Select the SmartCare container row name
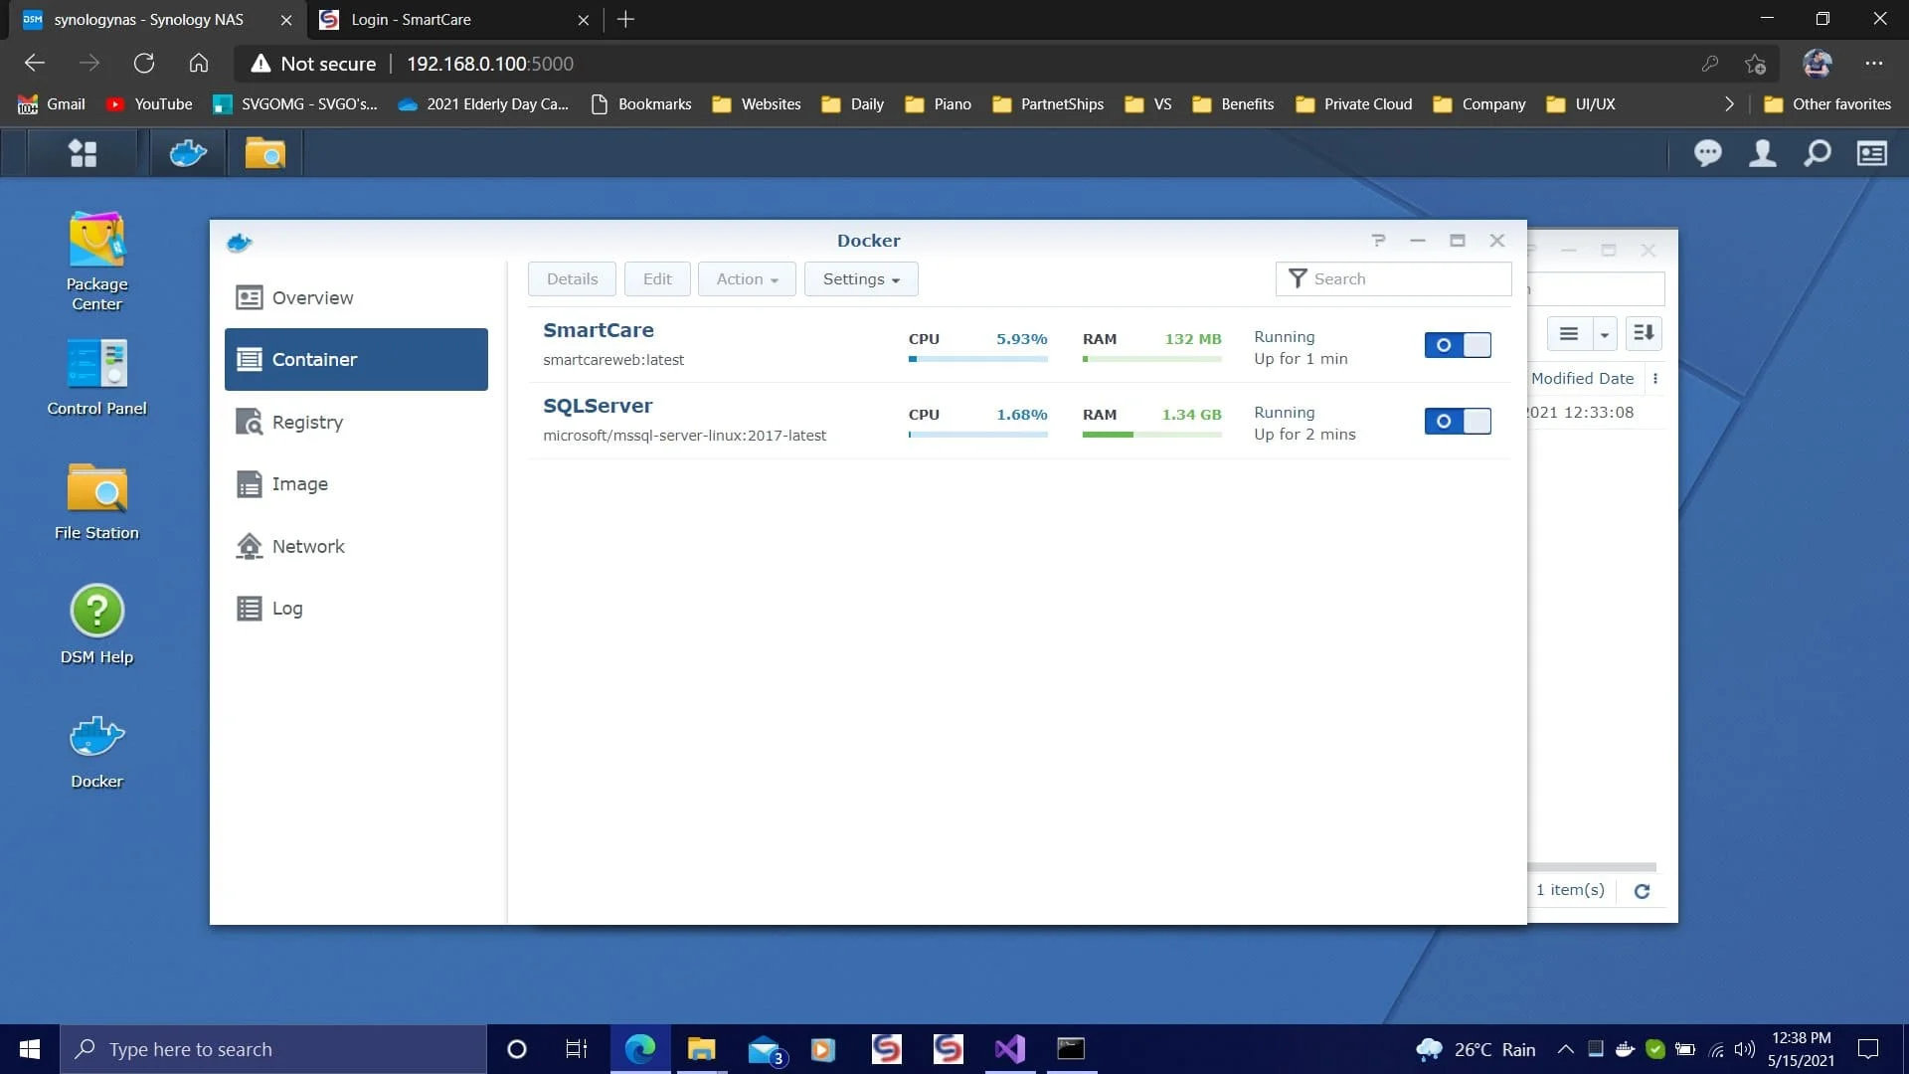 (x=598, y=330)
